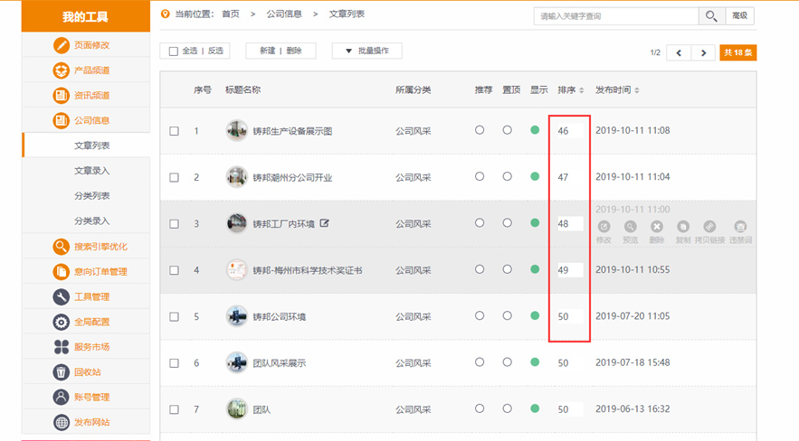The height and width of the screenshot is (441, 799).
Task: Click thumbnail of 铸邦生产设备展示图
Action: coord(236,131)
